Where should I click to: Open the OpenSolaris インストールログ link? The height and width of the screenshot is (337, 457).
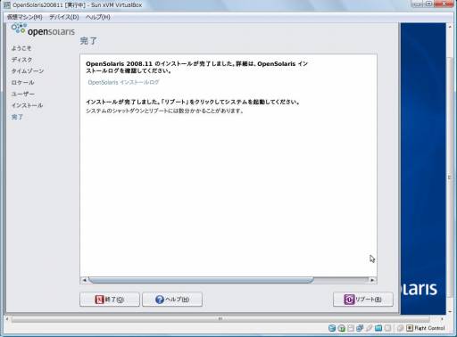[x=123, y=82]
